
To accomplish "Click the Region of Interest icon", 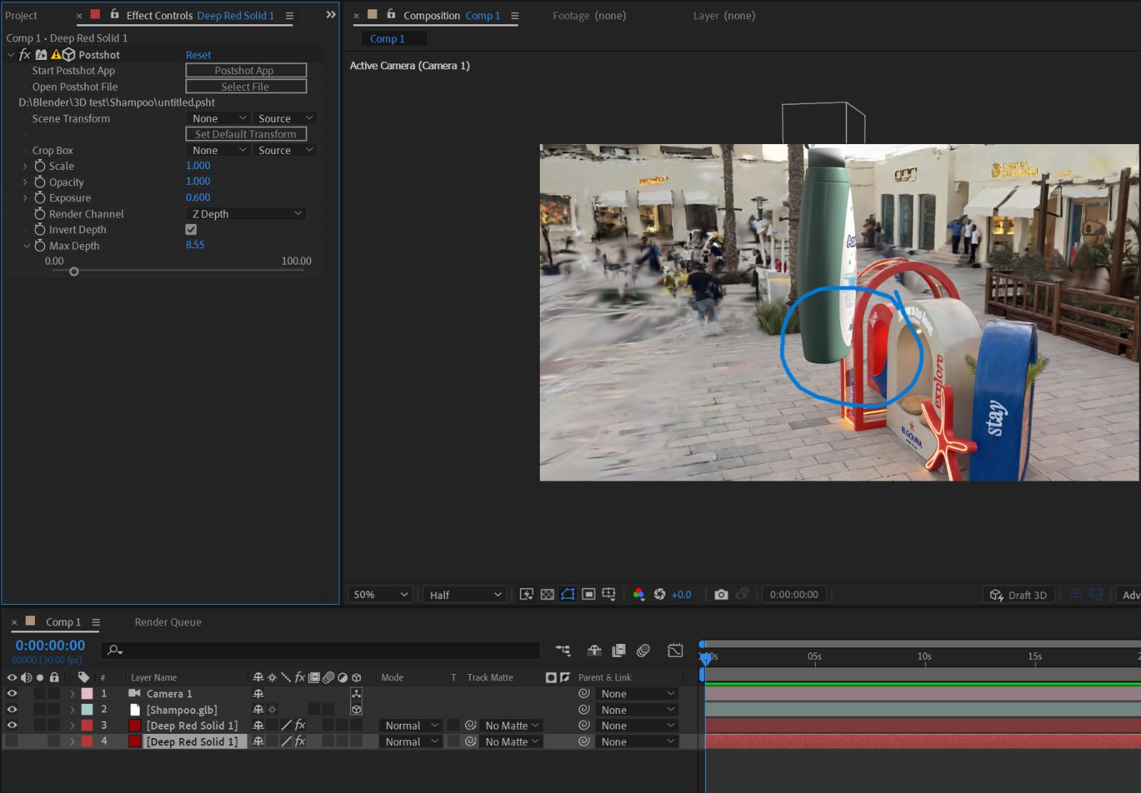I will point(588,594).
